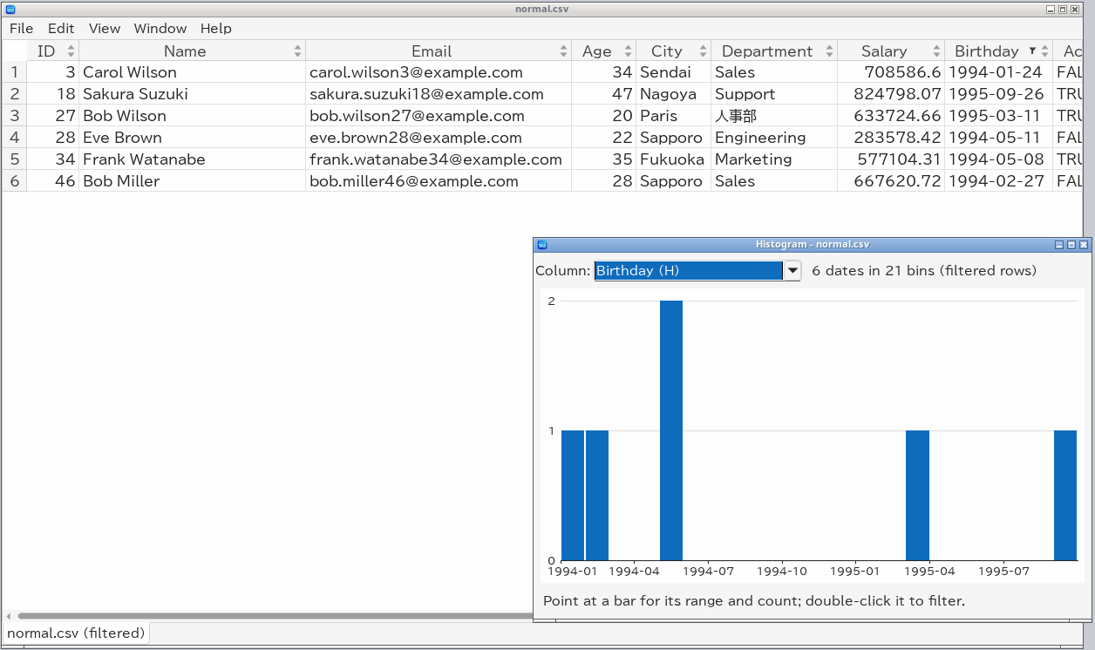Click the Name column header

coord(193,51)
